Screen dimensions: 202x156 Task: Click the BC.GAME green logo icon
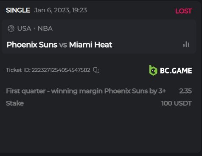point(153,70)
